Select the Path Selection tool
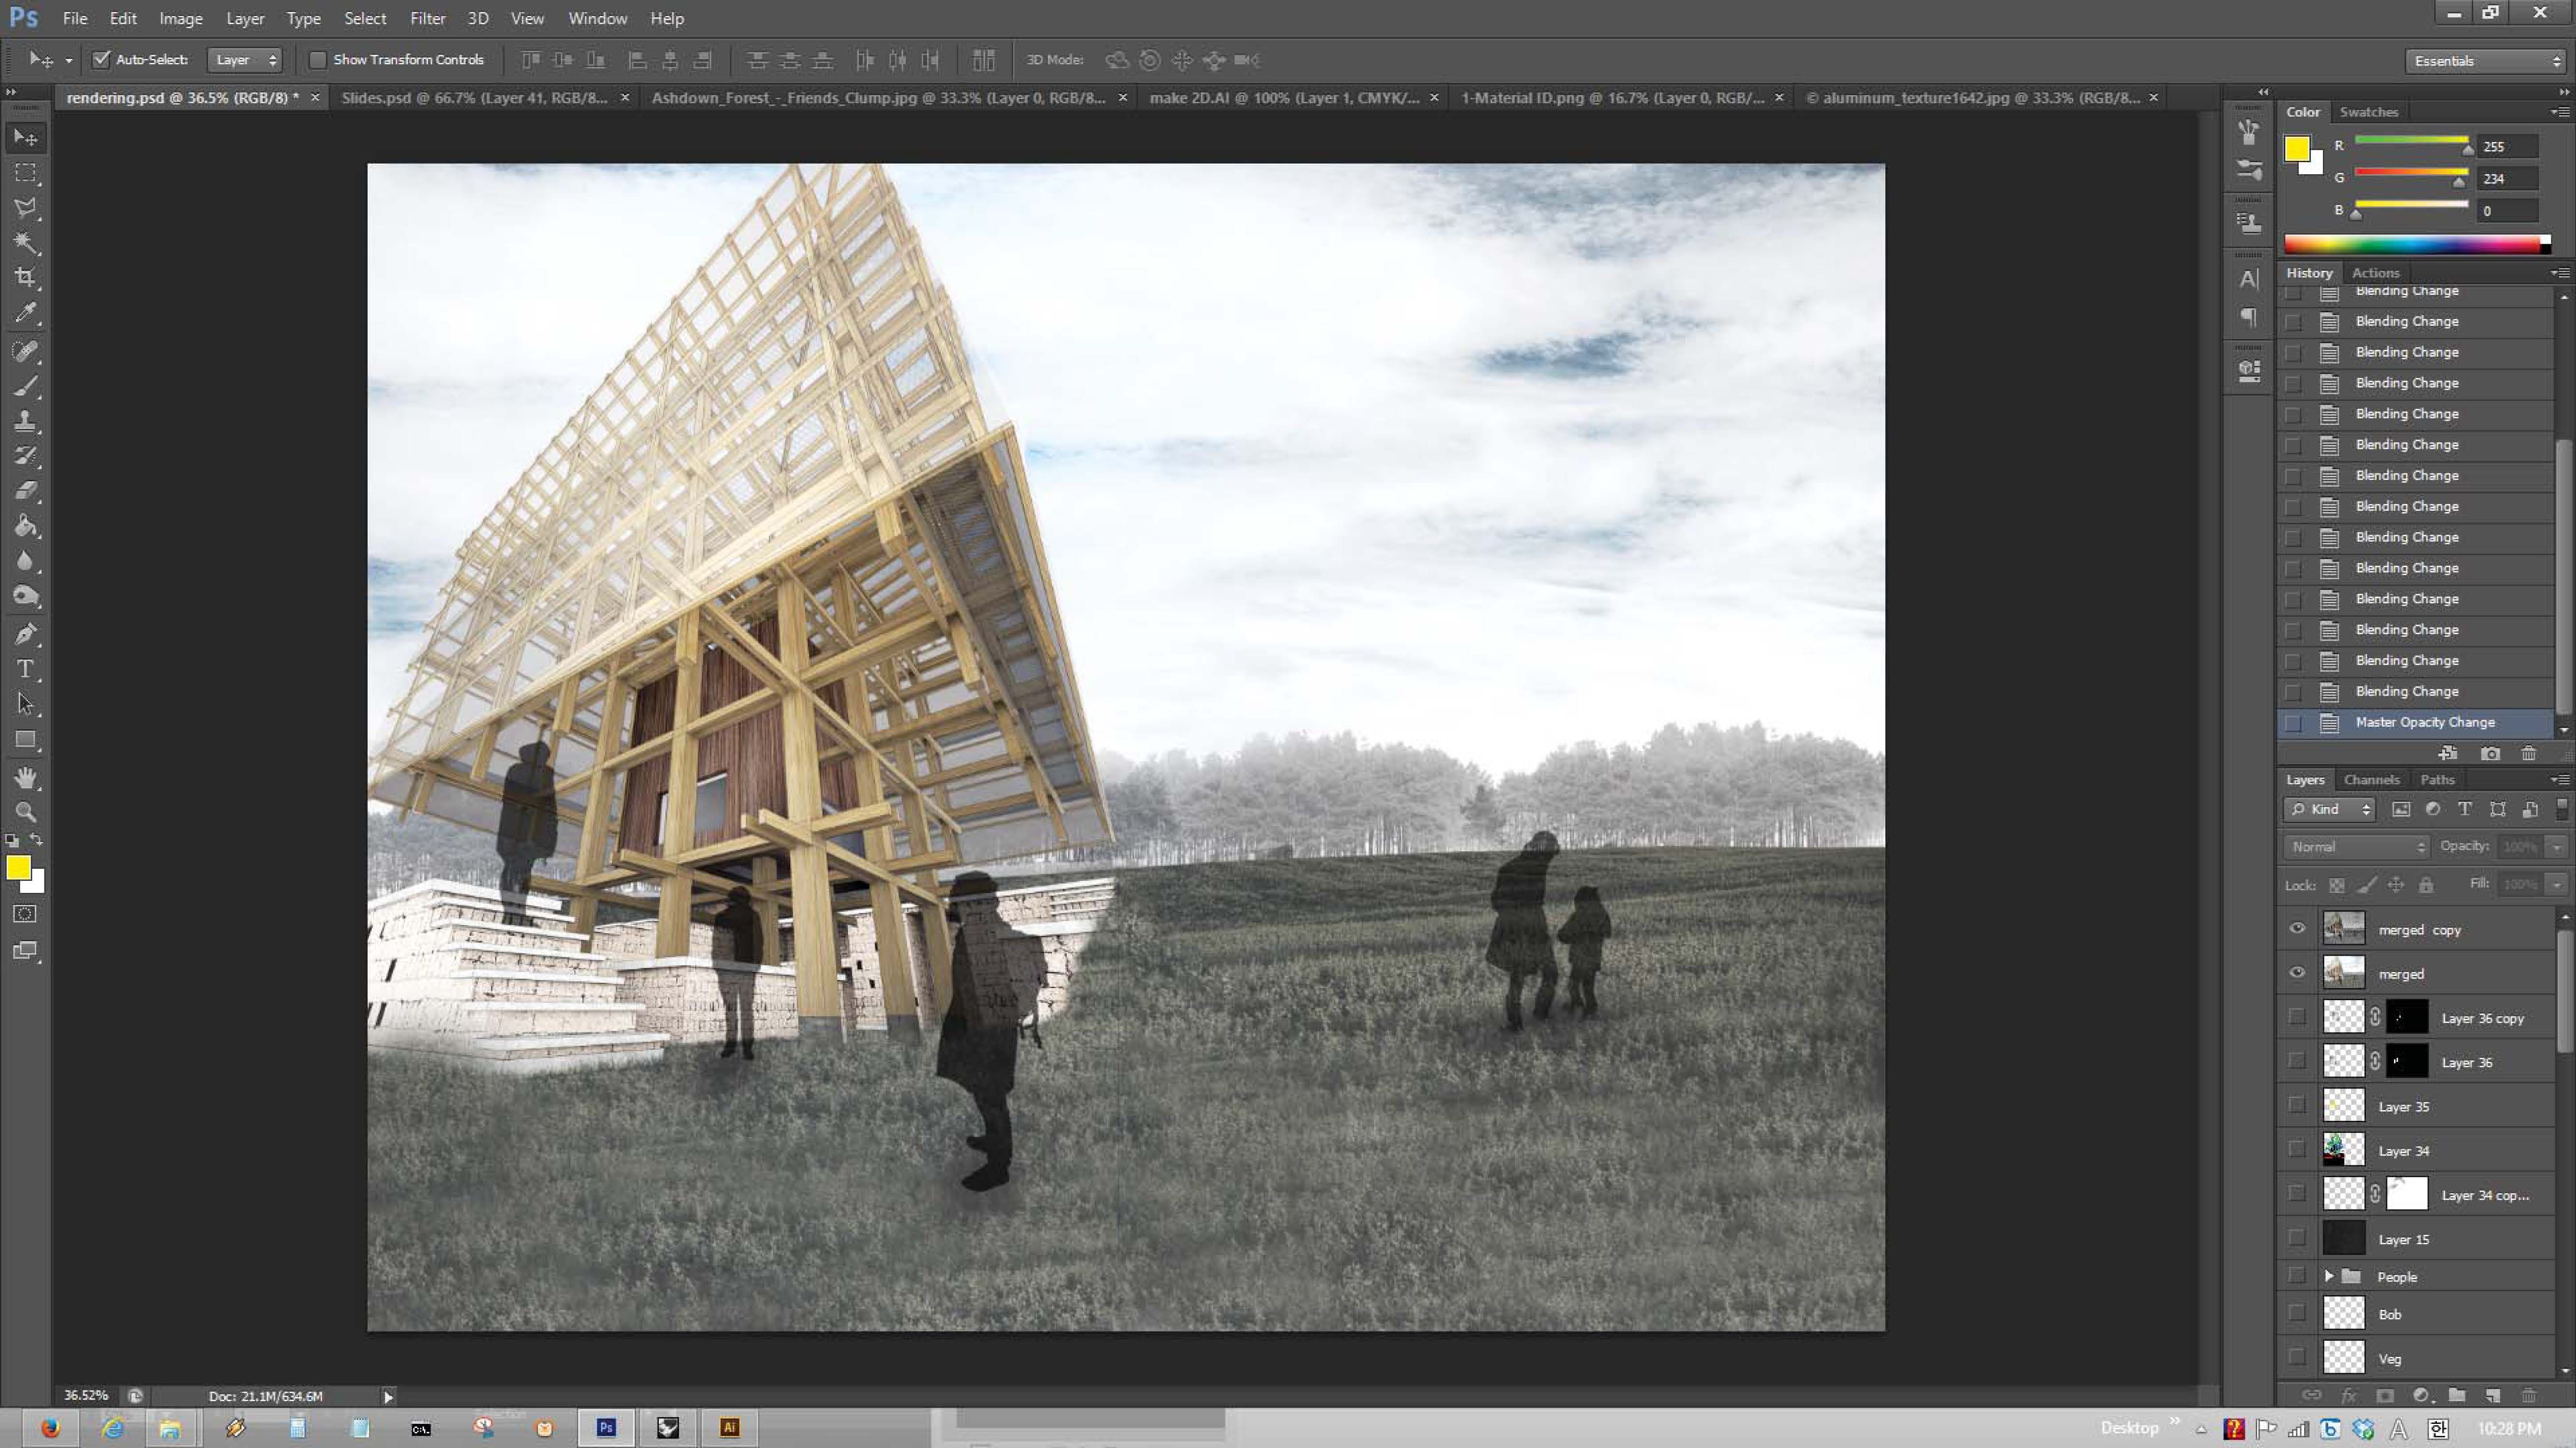 [26, 704]
